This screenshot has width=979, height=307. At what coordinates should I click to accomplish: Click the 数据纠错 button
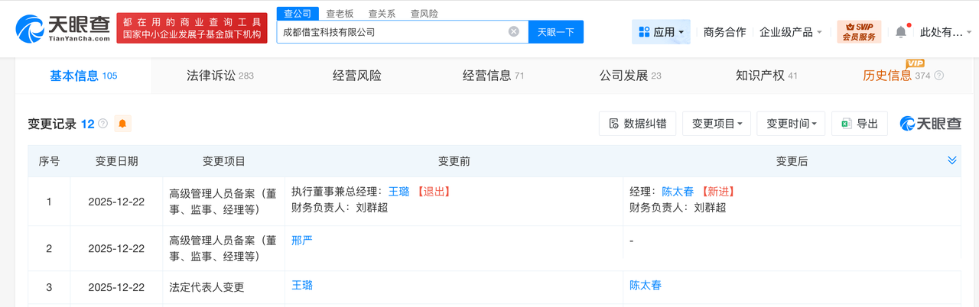[638, 124]
